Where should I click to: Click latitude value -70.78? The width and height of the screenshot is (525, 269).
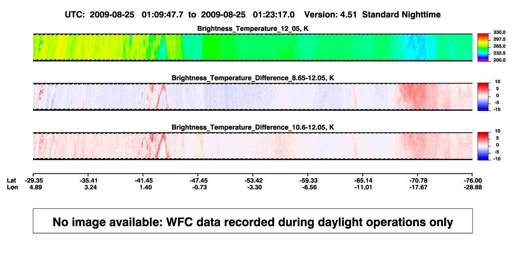coord(418,180)
